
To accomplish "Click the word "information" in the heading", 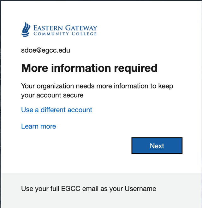I will 80,68.
